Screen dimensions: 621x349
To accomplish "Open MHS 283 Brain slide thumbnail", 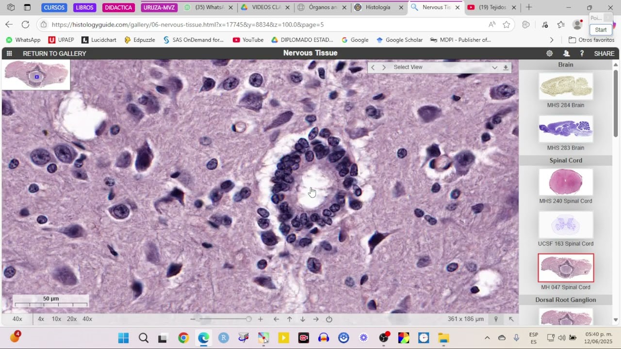I will (566, 129).
